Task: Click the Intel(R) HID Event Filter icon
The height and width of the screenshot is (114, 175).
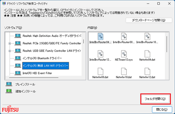Action: 18,73
